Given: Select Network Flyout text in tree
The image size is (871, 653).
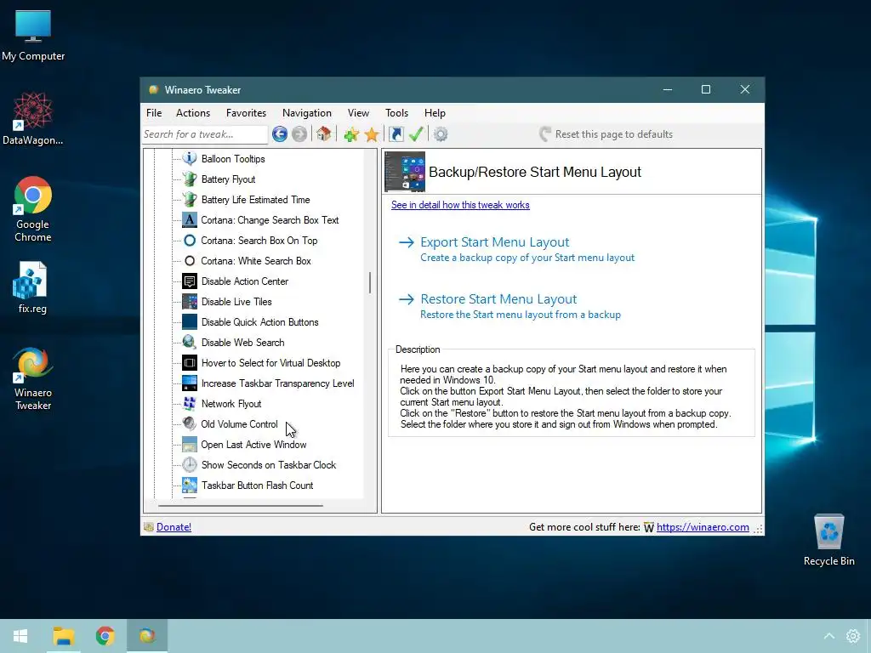Looking at the screenshot, I should [231, 404].
